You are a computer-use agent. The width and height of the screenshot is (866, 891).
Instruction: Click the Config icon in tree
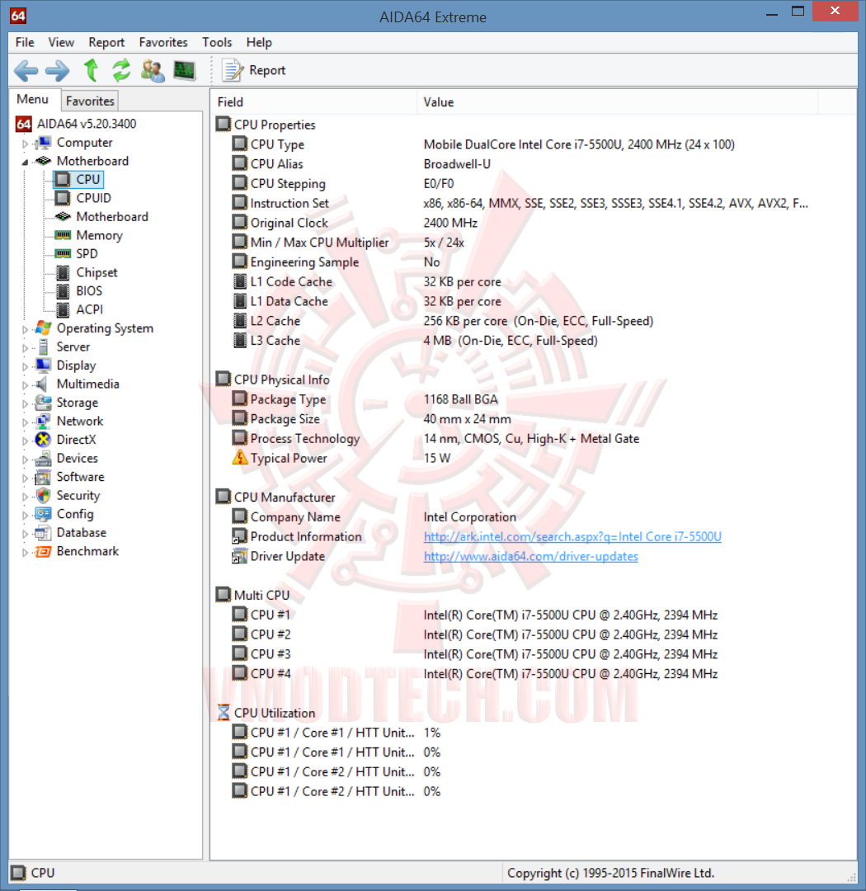[x=43, y=514]
